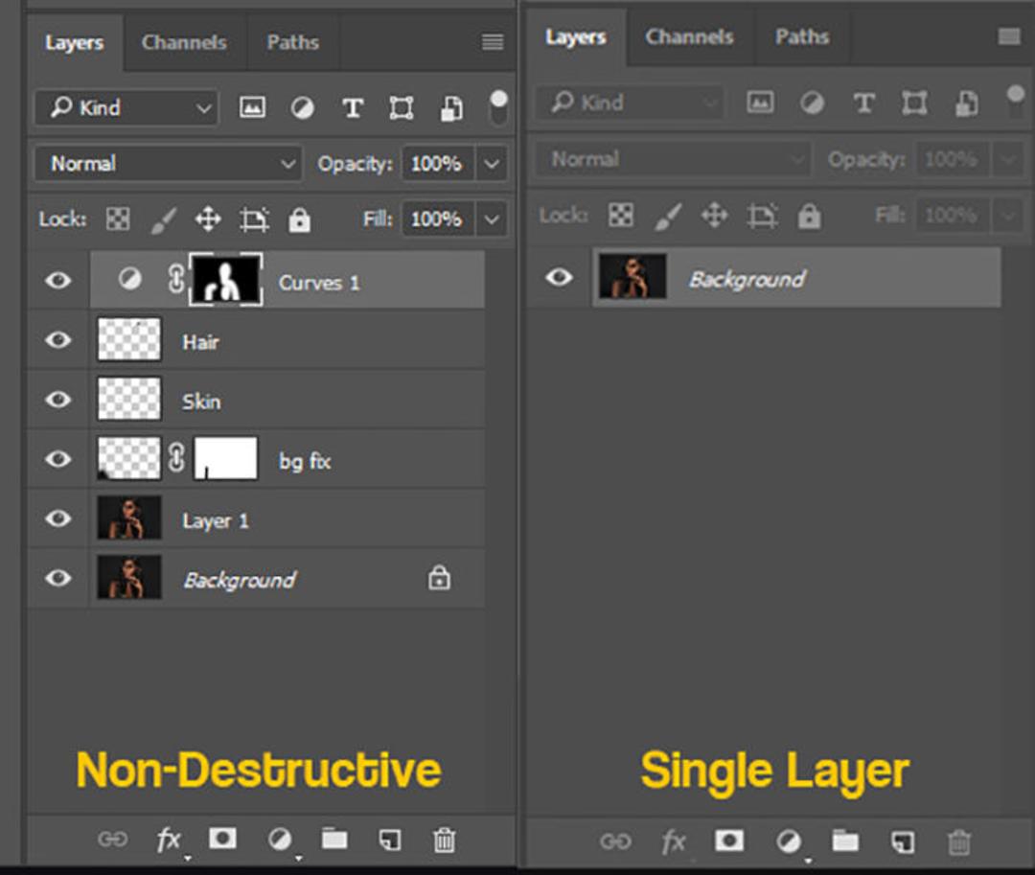1035x875 pixels.
Task: Expand Opacity arrow in right panel
Action: 1008,159
